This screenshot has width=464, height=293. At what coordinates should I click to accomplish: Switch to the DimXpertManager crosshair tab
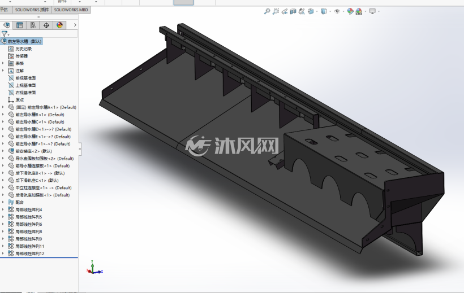tap(46, 25)
